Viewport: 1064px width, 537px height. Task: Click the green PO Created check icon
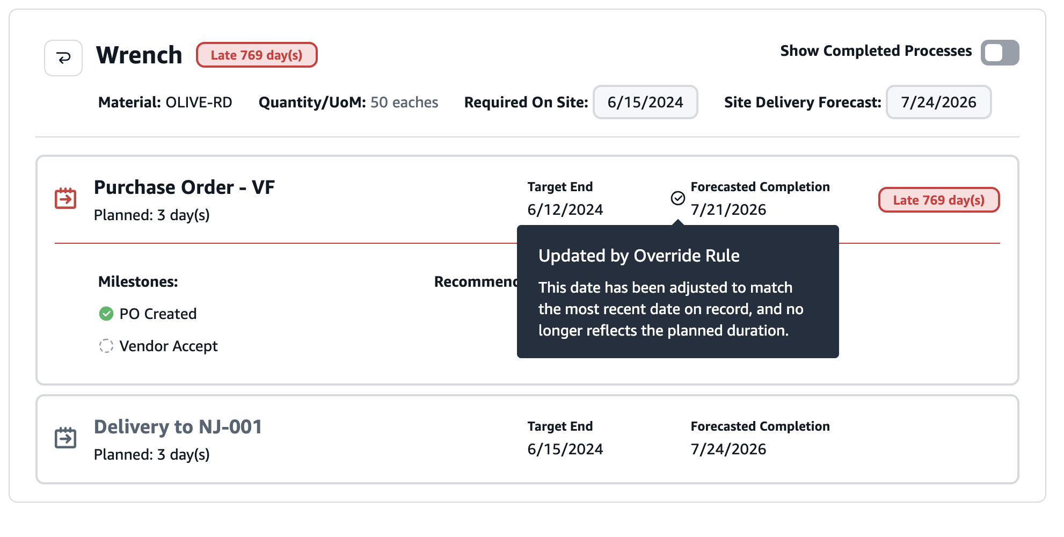click(106, 314)
